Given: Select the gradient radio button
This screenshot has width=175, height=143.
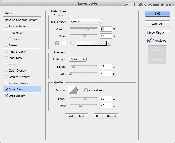Looking at the screenshot, I should pyautogui.click(x=72, y=43).
